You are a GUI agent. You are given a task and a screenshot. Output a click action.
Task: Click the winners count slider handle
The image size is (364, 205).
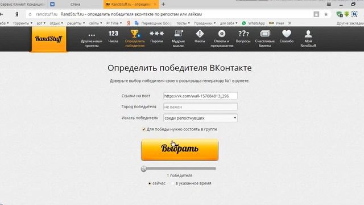(144, 169)
